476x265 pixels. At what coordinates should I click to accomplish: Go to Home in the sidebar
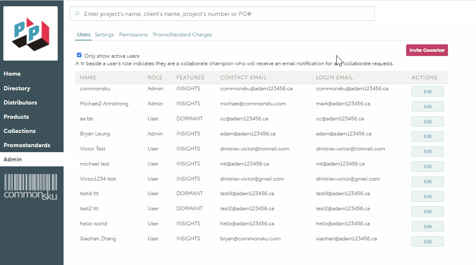[x=12, y=74]
